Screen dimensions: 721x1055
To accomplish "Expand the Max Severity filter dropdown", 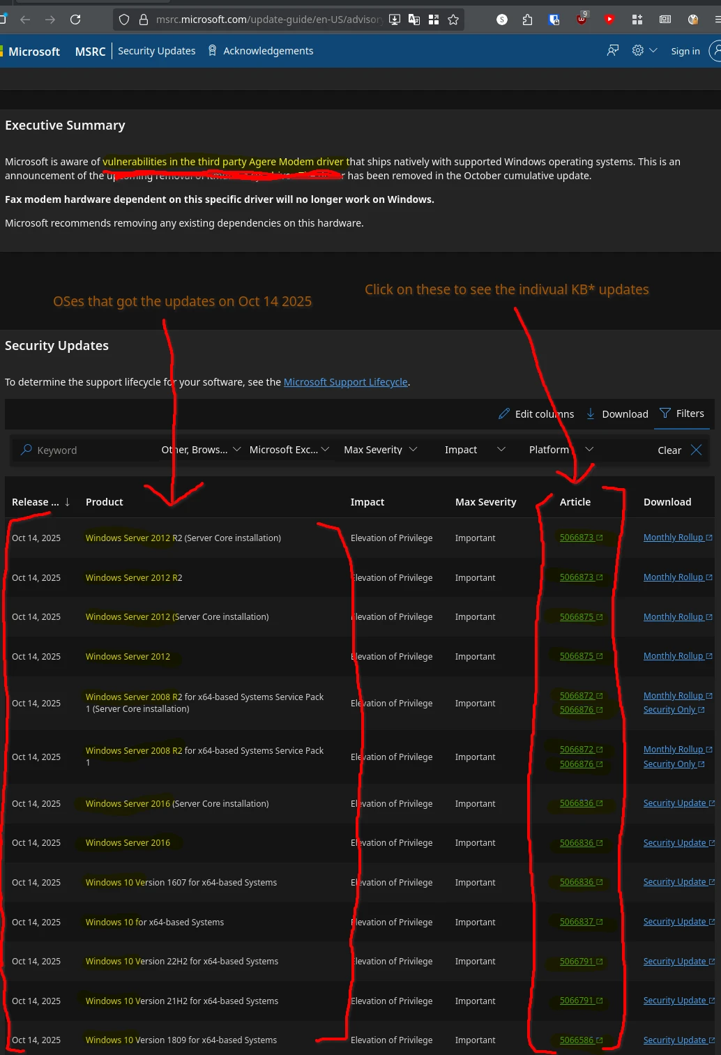I will point(380,450).
